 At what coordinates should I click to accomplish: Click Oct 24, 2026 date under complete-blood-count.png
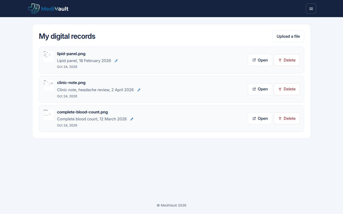point(67,125)
